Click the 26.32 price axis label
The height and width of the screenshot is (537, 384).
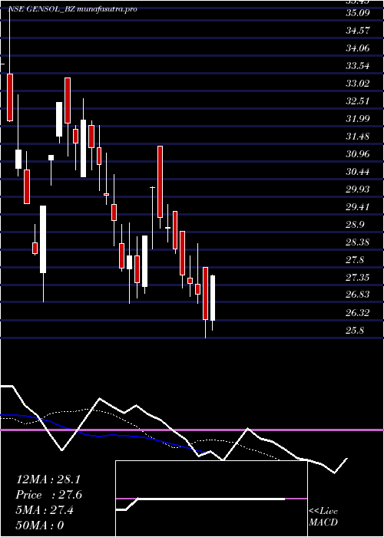(358, 313)
